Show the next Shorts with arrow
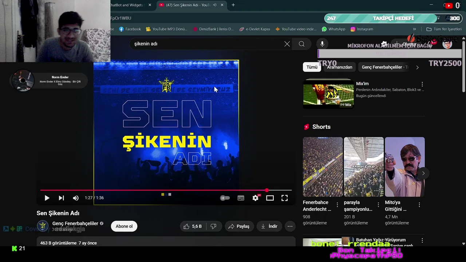Image resolution: width=466 pixels, height=262 pixels. point(423,173)
